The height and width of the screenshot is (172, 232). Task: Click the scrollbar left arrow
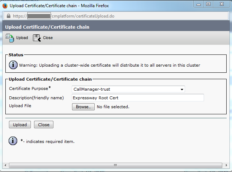tap(5, 165)
